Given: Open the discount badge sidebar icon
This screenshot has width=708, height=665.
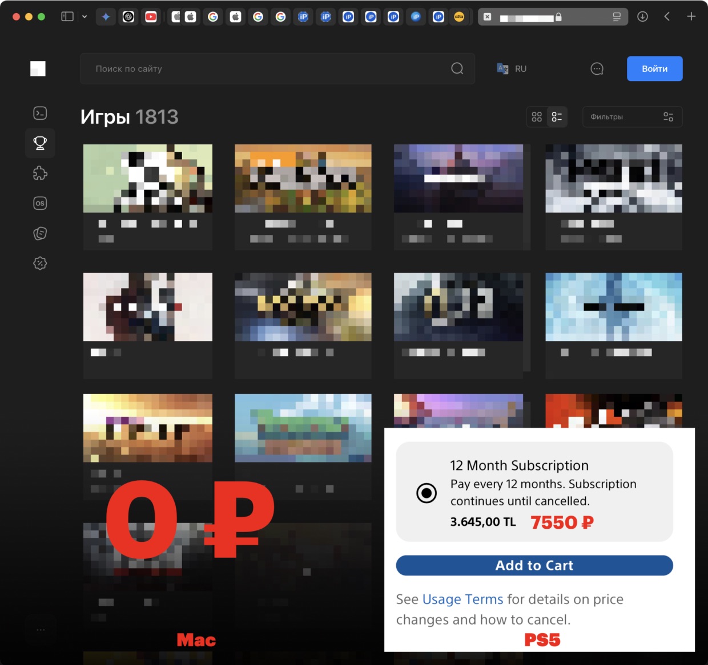Looking at the screenshot, I should [40, 263].
